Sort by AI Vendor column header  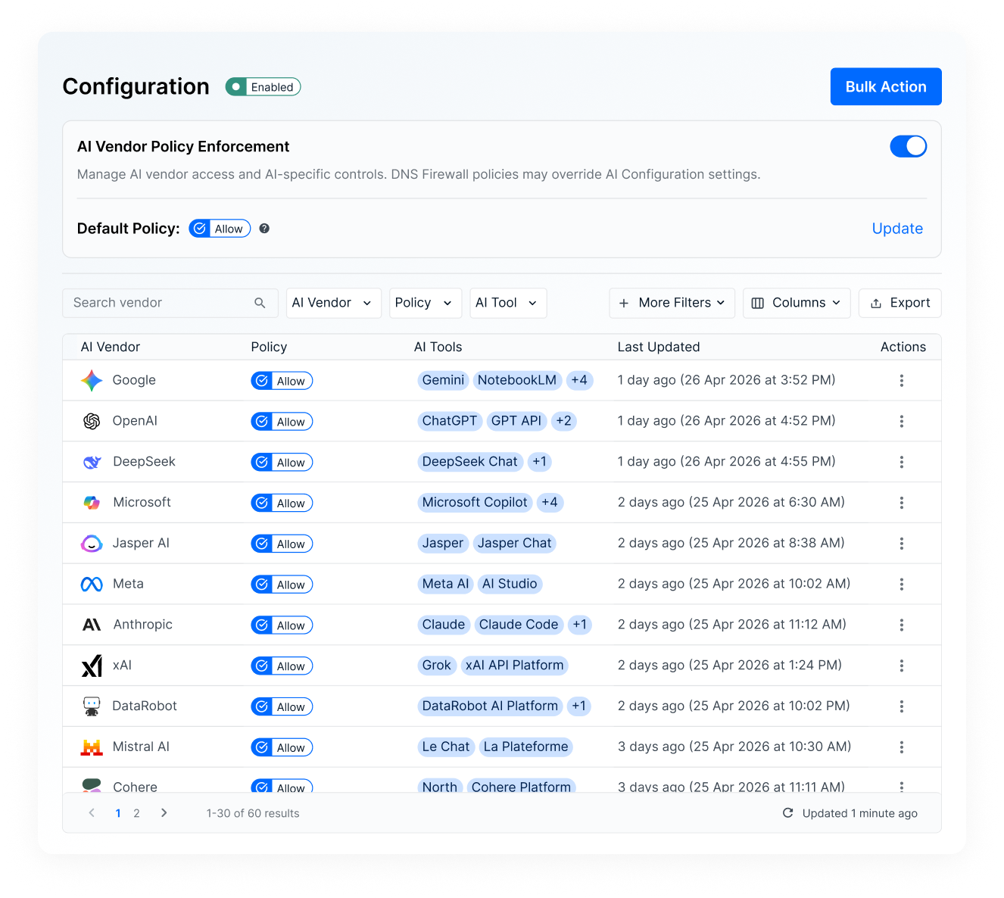(111, 347)
